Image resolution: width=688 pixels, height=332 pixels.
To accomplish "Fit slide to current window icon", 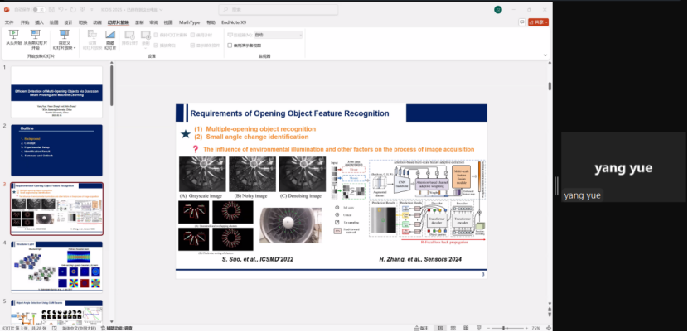I will click(549, 328).
